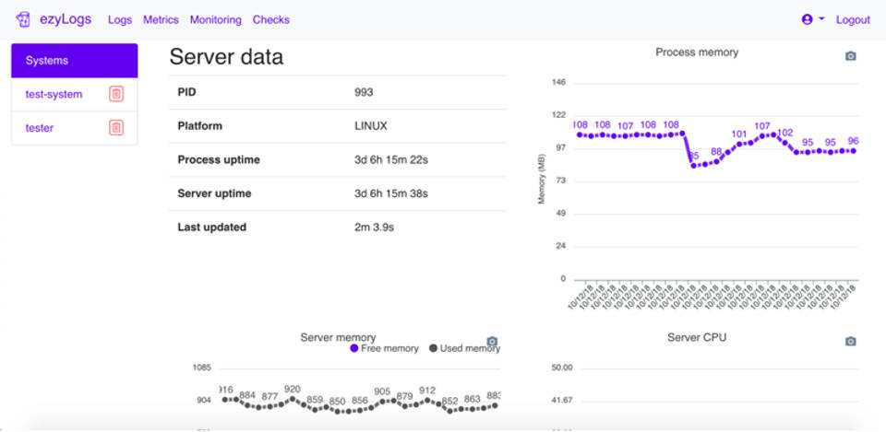
Task: Open the Monitoring section
Action: tap(215, 19)
